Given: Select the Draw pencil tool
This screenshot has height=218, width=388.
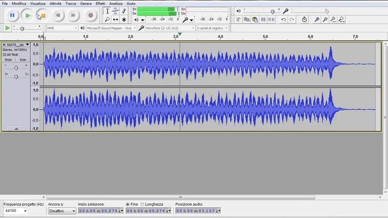Looking at the screenshot, I should pyautogui.click(x=124, y=11).
